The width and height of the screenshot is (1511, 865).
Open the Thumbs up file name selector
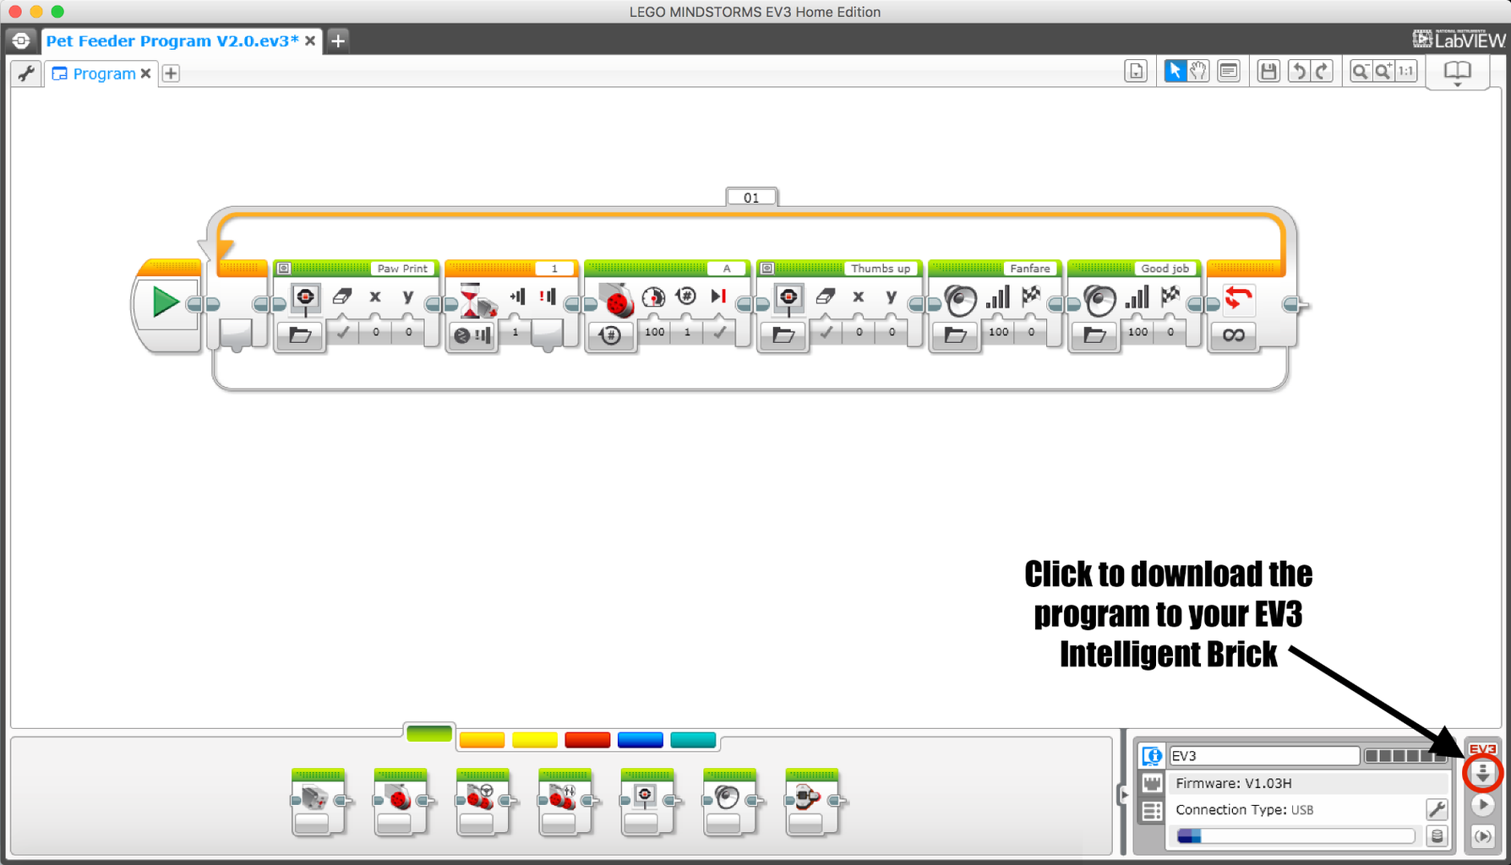tap(881, 269)
